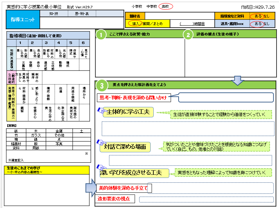
Task: Click the 生徒が直接体験することで green note
Action: 221,115
